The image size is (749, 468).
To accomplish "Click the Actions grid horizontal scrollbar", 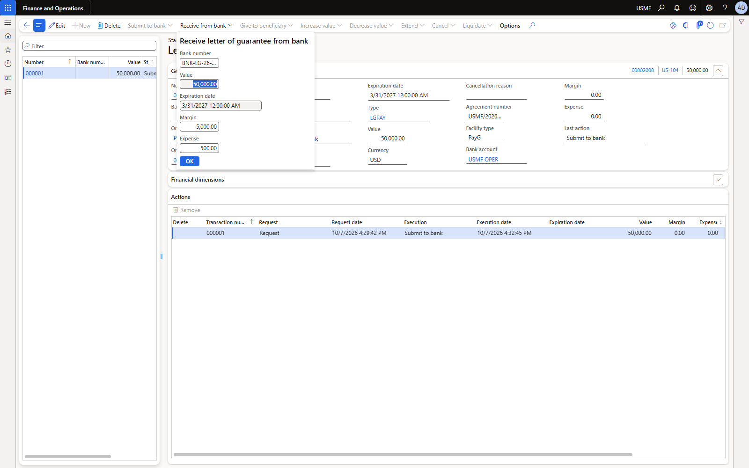I will pyautogui.click(x=403, y=454).
